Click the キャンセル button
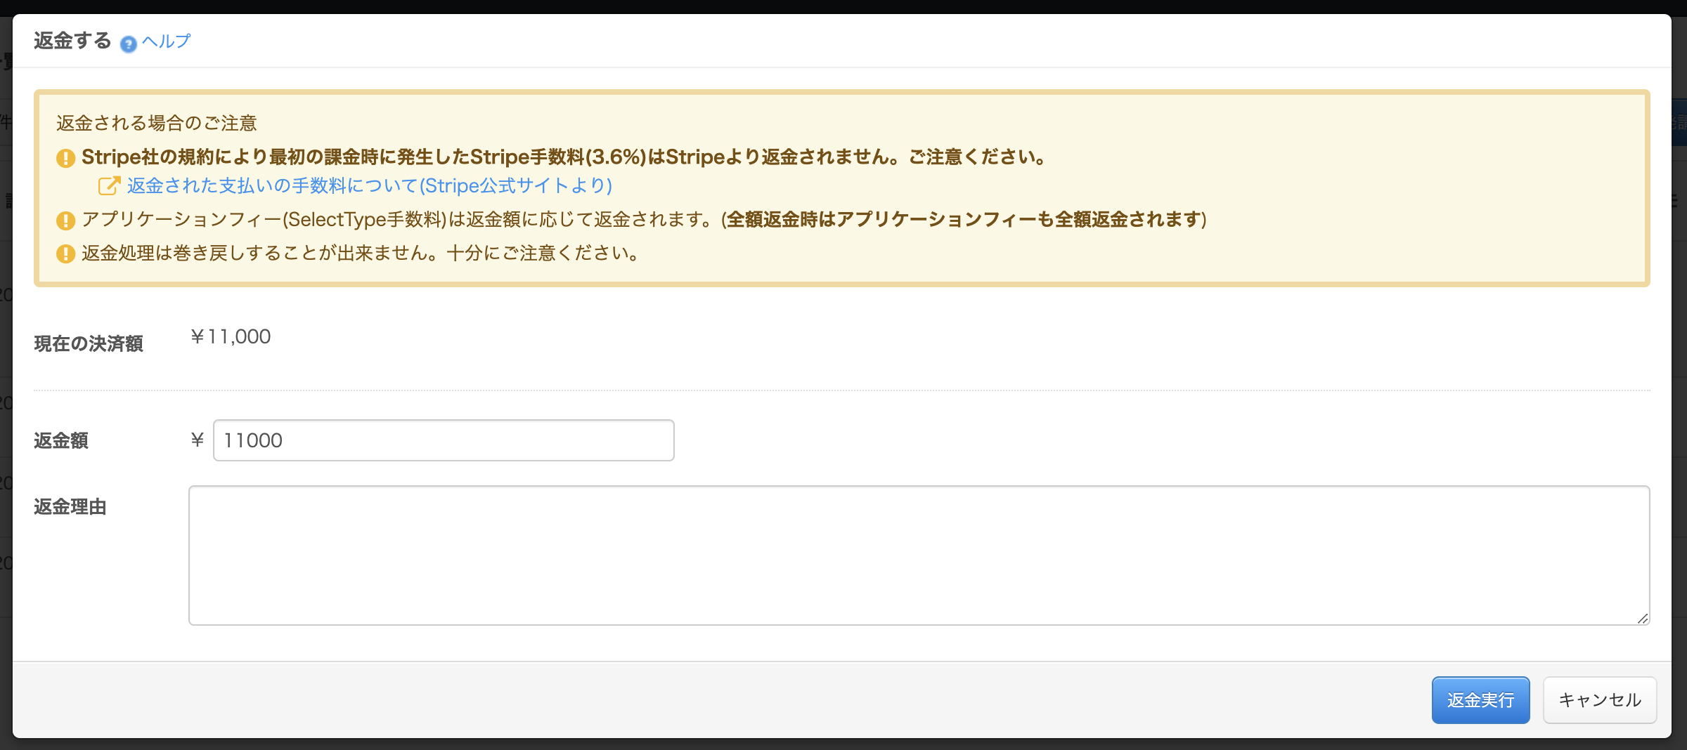The width and height of the screenshot is (1687, 750). pyautogui.click(x=1599, y=700)
